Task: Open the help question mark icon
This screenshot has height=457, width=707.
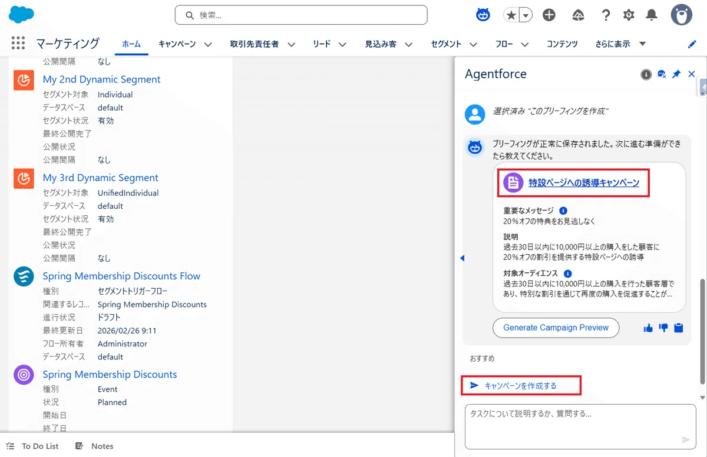Action: 606,15
